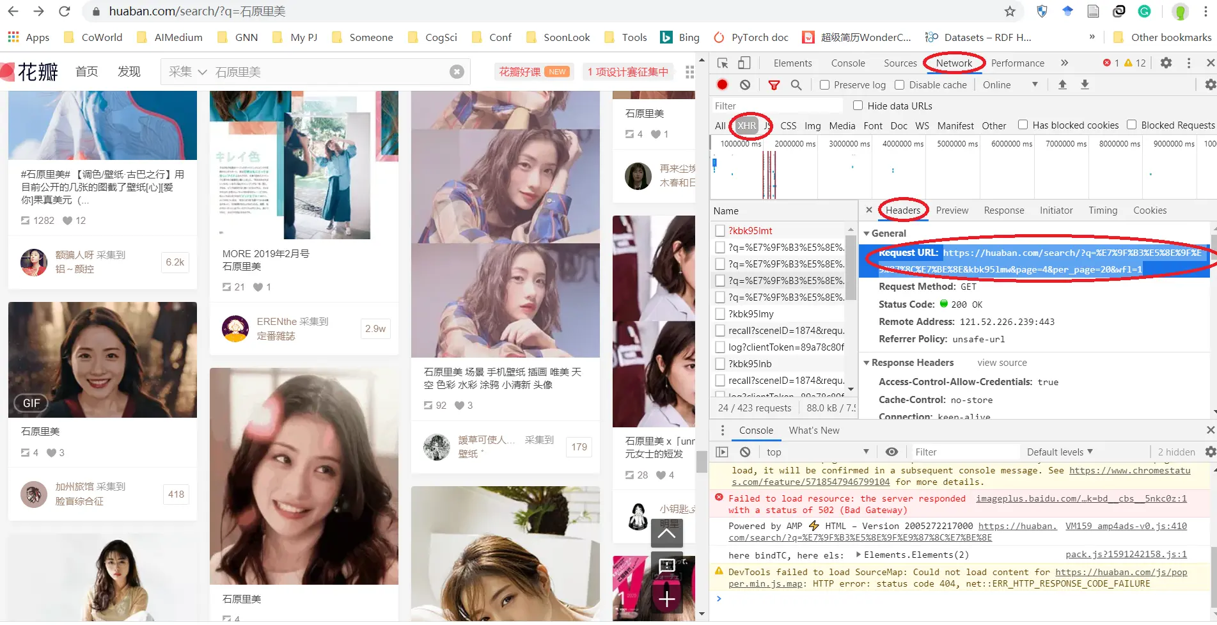Click the Import HAR file upload arrow
Screen dimensions: 1217x625
tap(1062, 84)
